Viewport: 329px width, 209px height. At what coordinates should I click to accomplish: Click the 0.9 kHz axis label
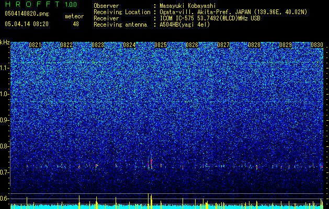4,120
